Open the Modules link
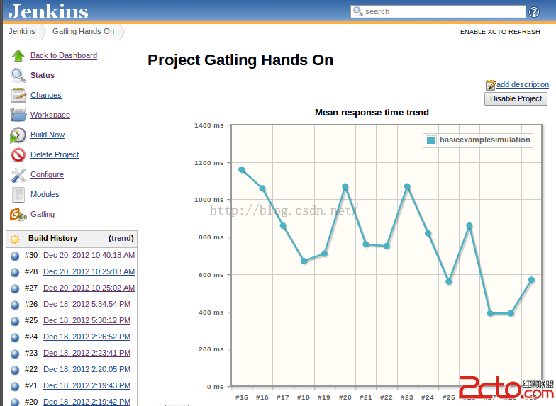This screenshot has height=406, width=556. point(45,194)
